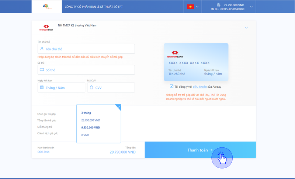Screen dimensions: 295x179
Task: Select the 3 tháng installment plan card
Action: pyautogui.click(x=99, y=124)
